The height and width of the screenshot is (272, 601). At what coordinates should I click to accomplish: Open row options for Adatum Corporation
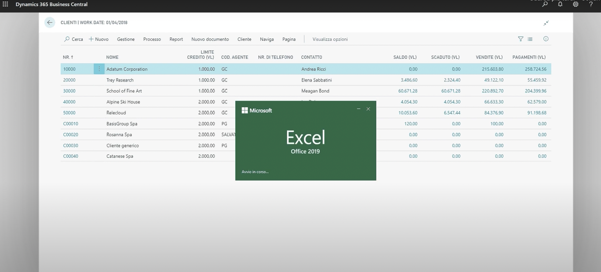point(99,69)
